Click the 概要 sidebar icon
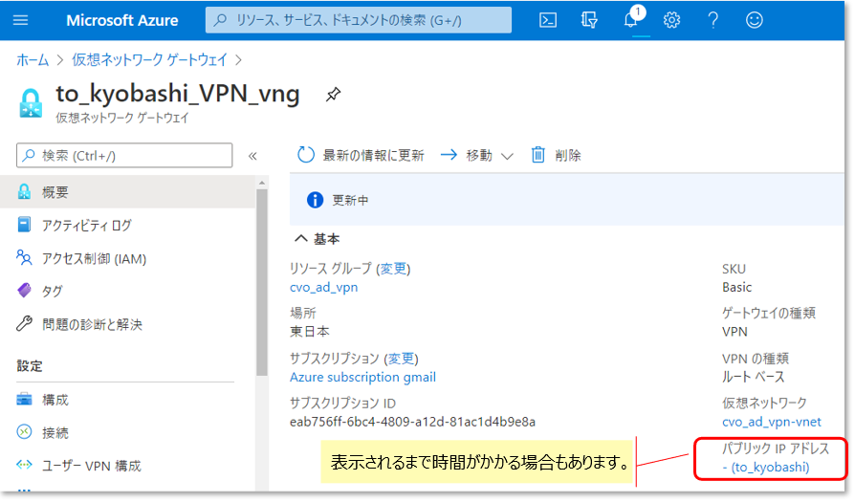 click(24, 192)
